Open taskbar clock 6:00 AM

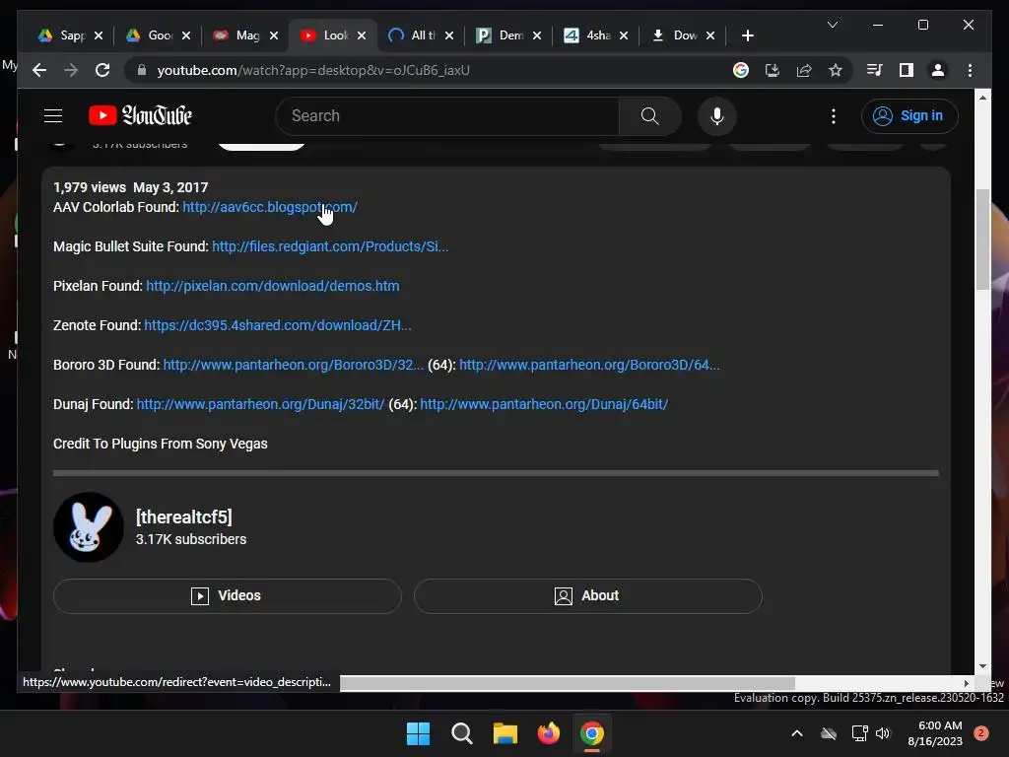[x=935, y=733]
